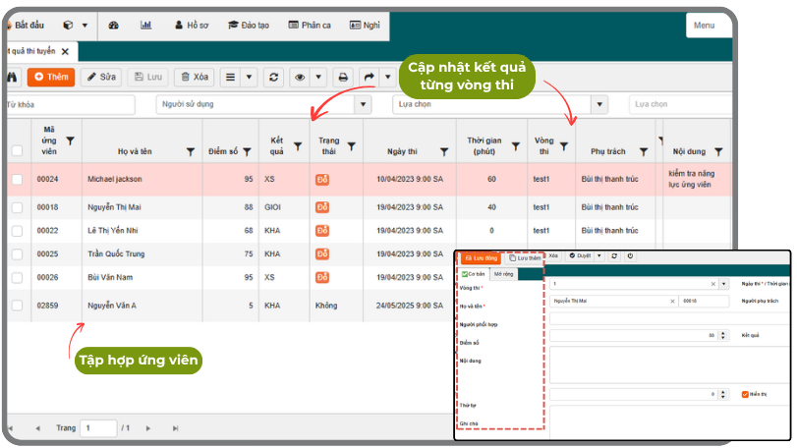Go to the next page arrow
The image size is (797, 448).
[x=148, y=428]
